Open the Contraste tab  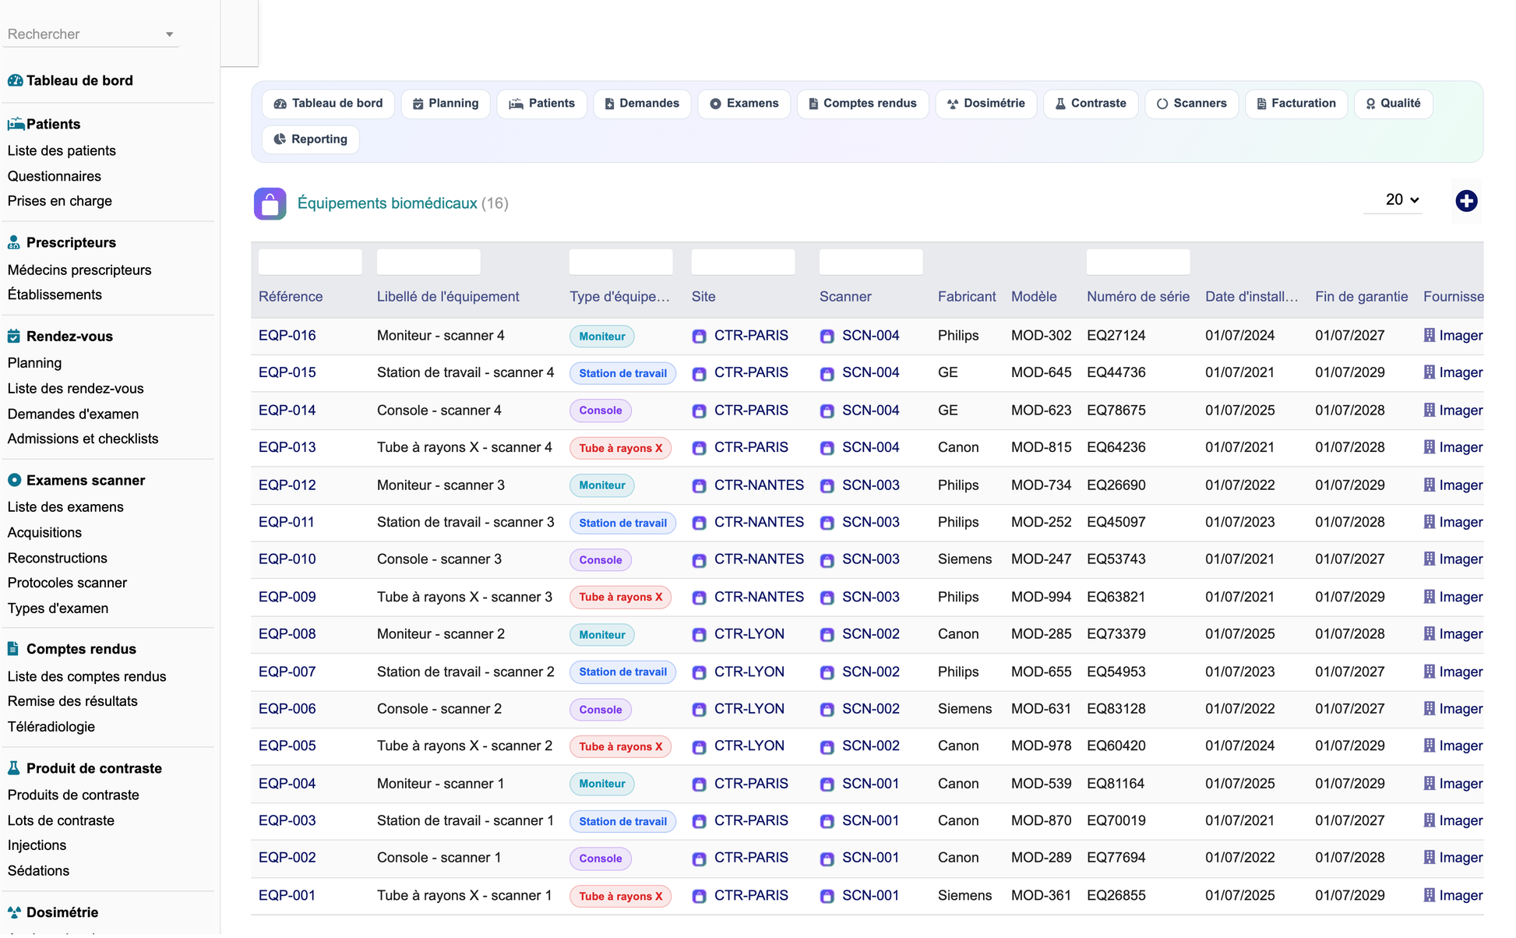click(1091, 104)
